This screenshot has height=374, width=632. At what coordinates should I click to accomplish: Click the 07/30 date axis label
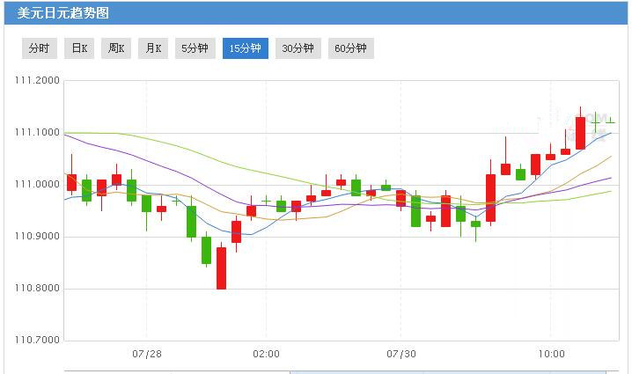pos(401,354)
